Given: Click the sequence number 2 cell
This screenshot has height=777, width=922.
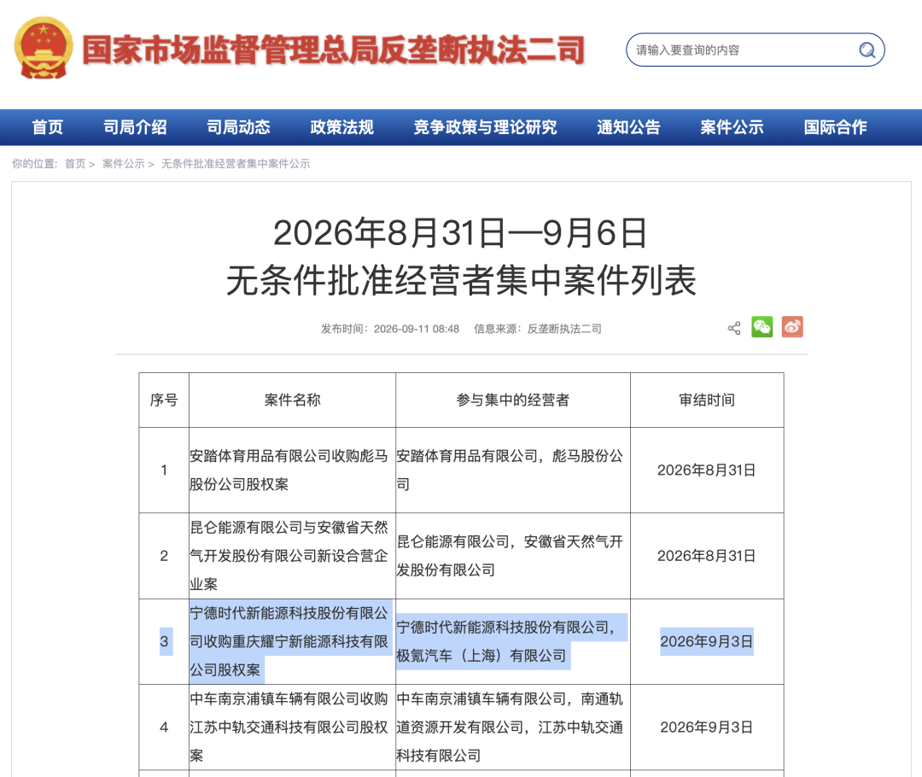Looking at the screenshot, I should 164,556.
